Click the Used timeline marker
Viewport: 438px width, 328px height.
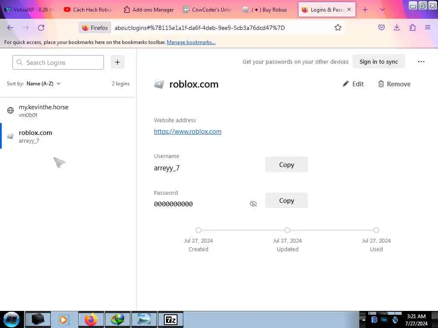(376, 230)
